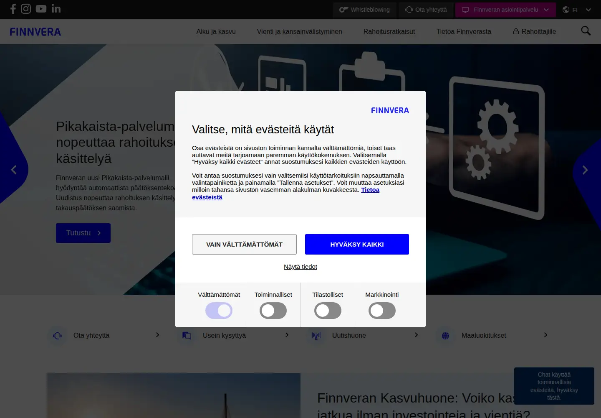The image size is (601, 418).
Task: Accept chat cookies in the chat box
Action: pos(554,386)
